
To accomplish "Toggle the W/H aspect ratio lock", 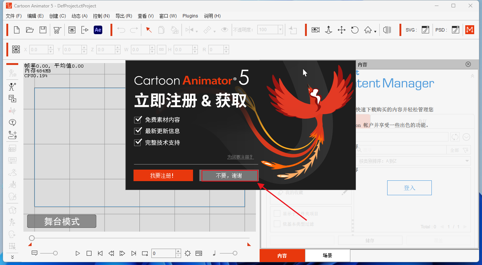I will tap(161, 49).
